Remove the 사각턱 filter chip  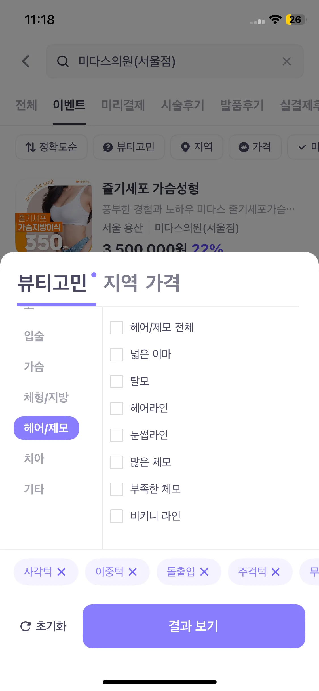[61, 572]
